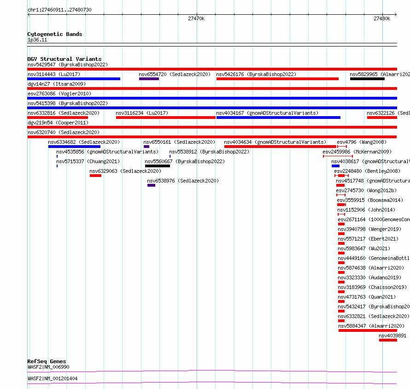
Task: Click nsv3183969 (Chaisson2019) label
Action: pyautogui.click(x=372, y=287)
